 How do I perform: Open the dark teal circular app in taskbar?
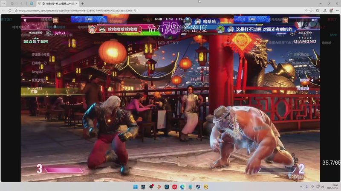tap(167, 187)
